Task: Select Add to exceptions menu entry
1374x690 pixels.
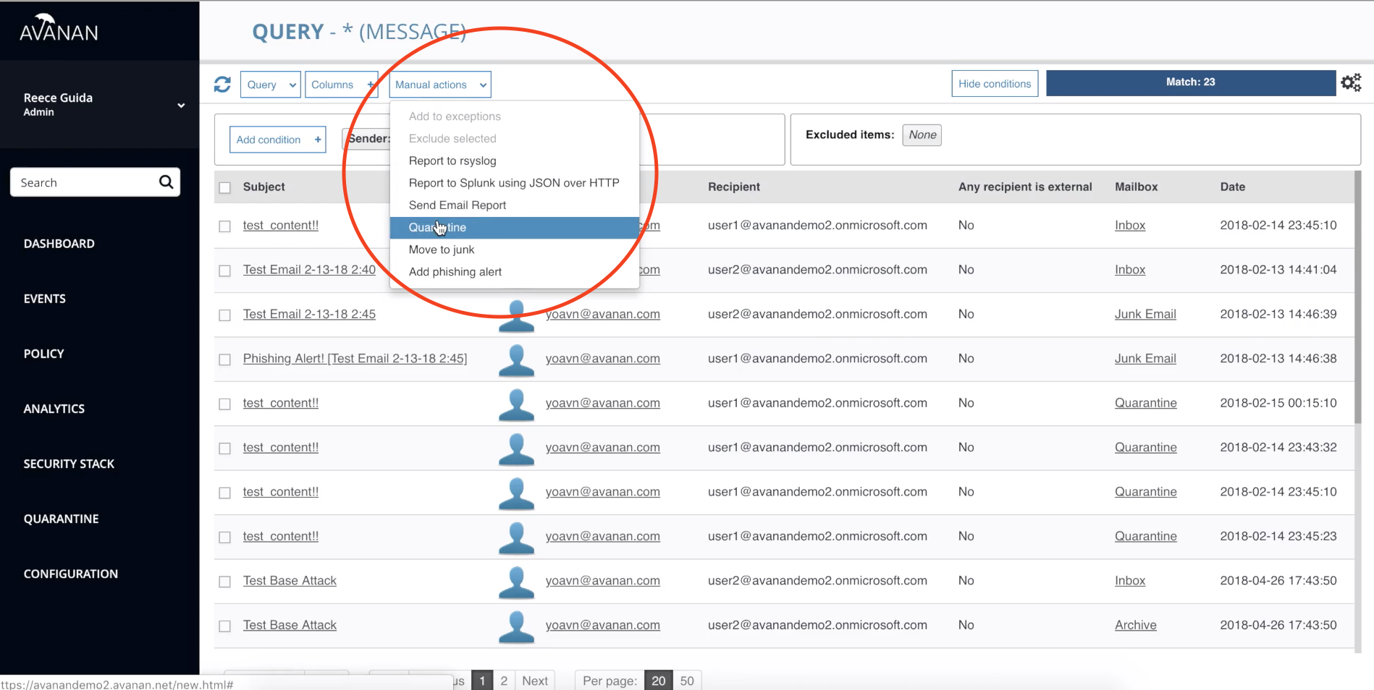Action: [514, 116]
